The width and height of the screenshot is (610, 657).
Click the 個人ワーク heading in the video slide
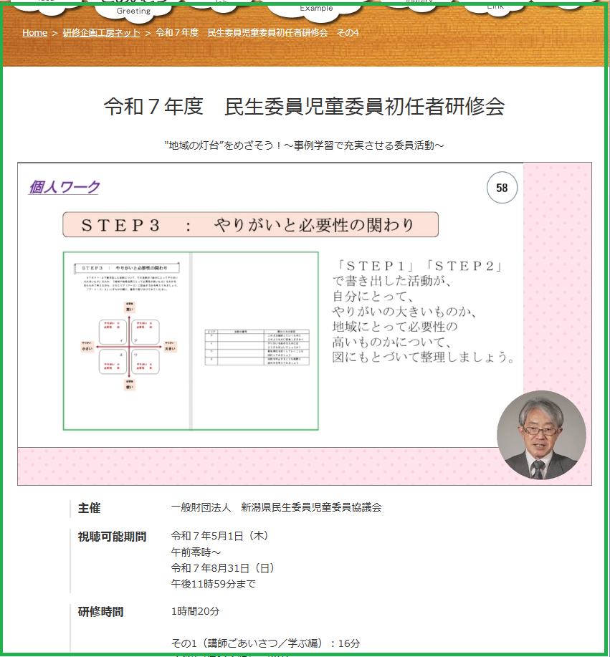(65, 187)
